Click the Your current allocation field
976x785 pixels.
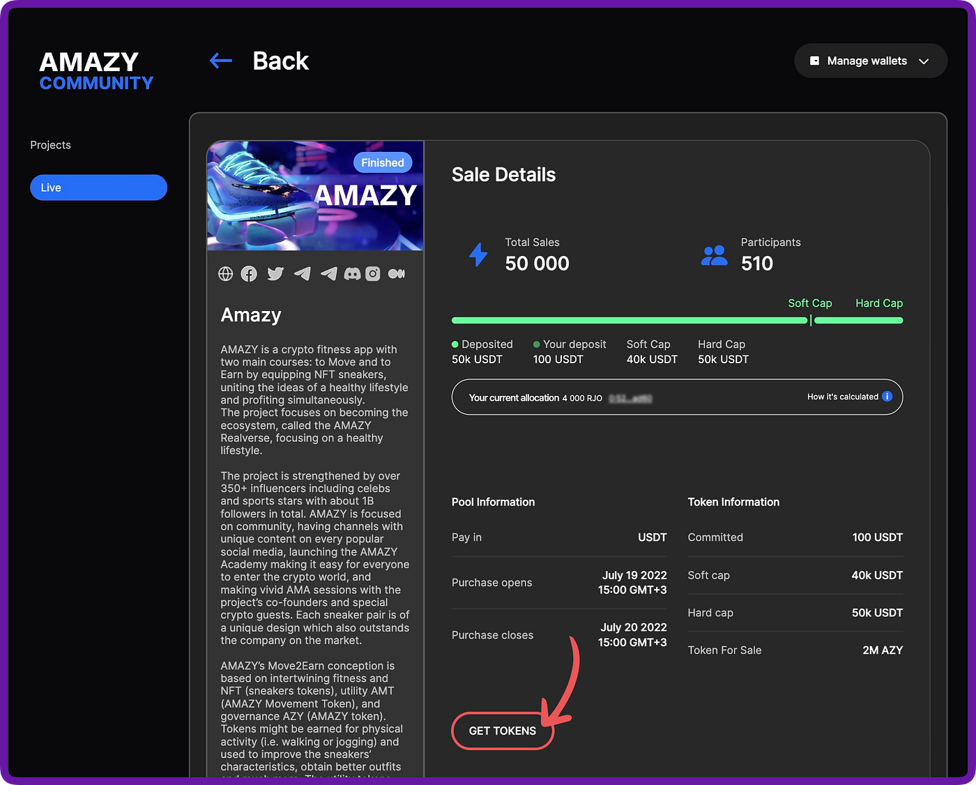[677, 397]
